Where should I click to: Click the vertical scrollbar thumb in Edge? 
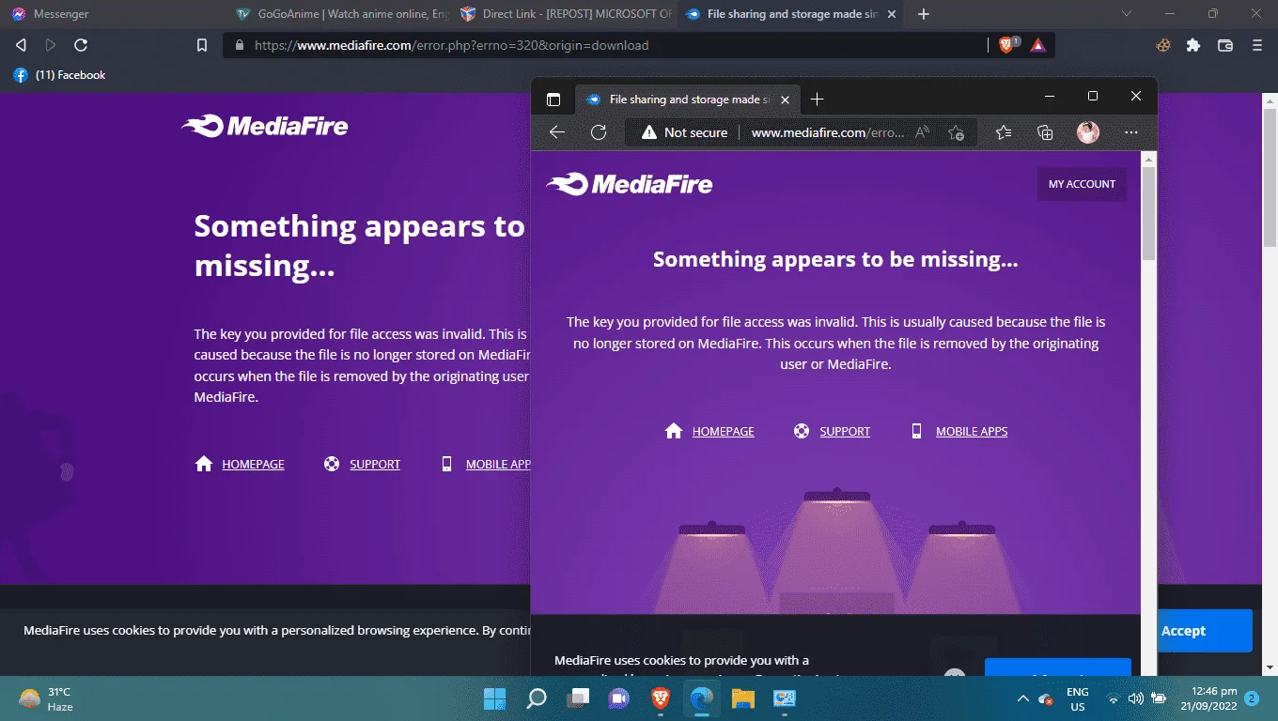1148,214
